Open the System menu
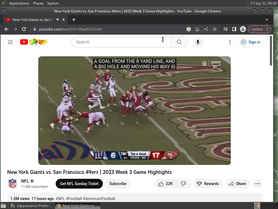This screenshot has height=209, width=278. pyautogui.click(x=53, y=3)
